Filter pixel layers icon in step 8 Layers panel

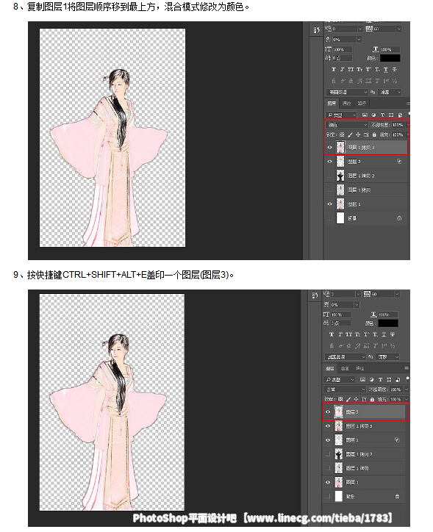365,115
